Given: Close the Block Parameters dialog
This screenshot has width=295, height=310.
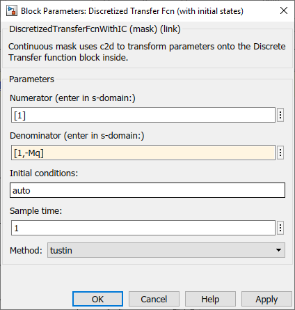Looking at the screenshot, I should click(x=284, y=10).
